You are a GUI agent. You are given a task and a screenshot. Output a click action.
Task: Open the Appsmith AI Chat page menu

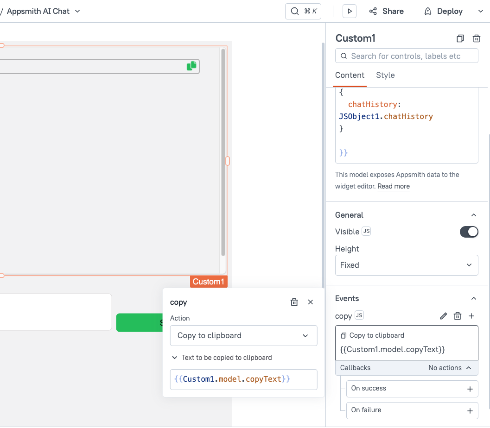(x=76, y=11)
